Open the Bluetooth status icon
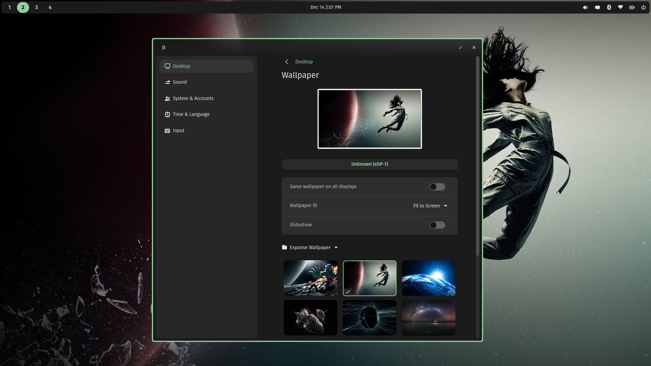 [609, 7]
